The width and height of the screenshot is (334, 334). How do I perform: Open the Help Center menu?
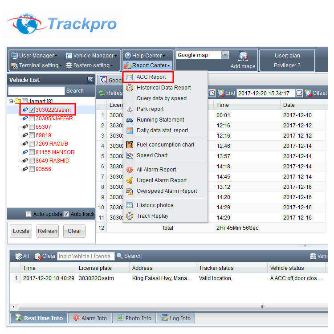(145, 56)
